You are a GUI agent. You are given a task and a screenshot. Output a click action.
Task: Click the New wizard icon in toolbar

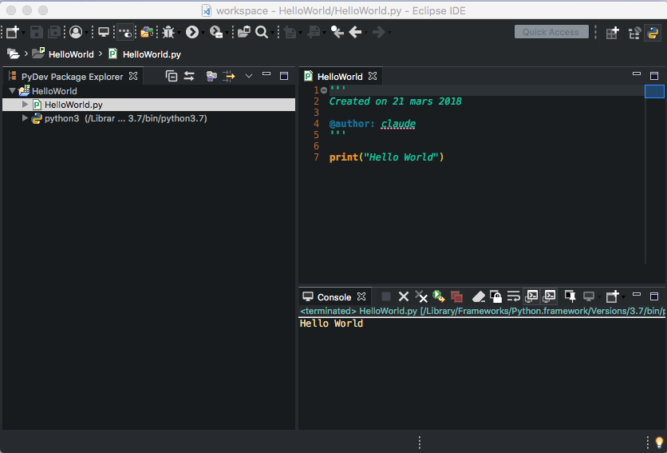click(12, 32)
